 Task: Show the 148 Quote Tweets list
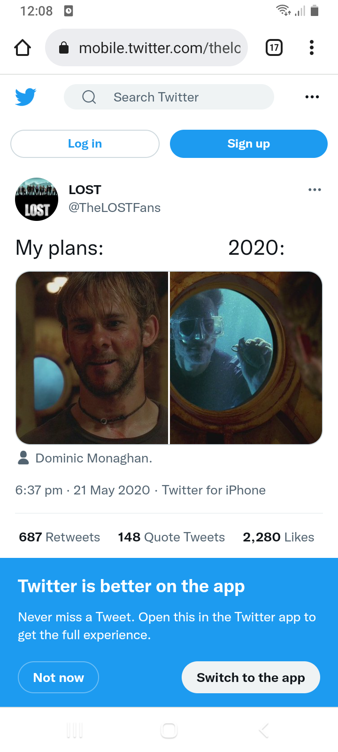coord(171,537)
